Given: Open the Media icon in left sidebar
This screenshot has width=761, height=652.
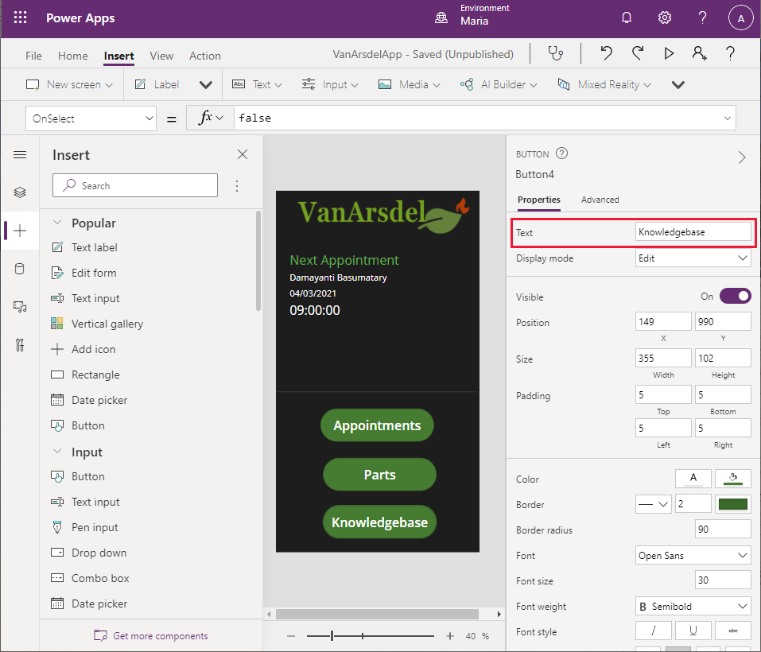Looking at the screenshot, I should pos(20,307).
